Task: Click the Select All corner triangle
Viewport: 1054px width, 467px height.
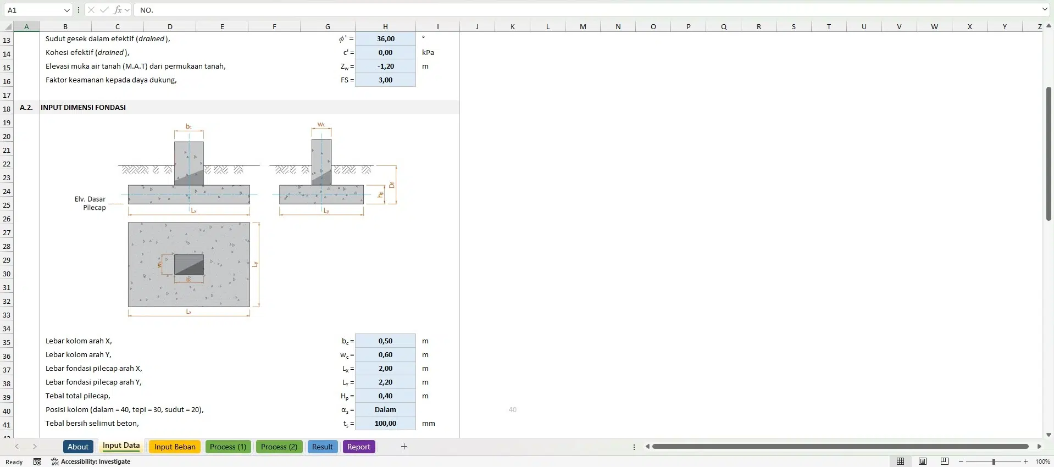Action: (8, 26)
